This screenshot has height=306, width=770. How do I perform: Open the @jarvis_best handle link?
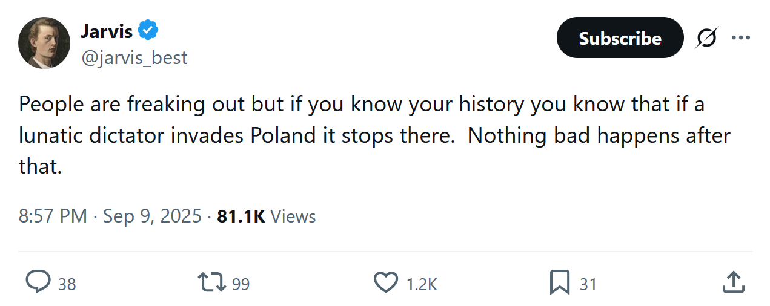134,57
